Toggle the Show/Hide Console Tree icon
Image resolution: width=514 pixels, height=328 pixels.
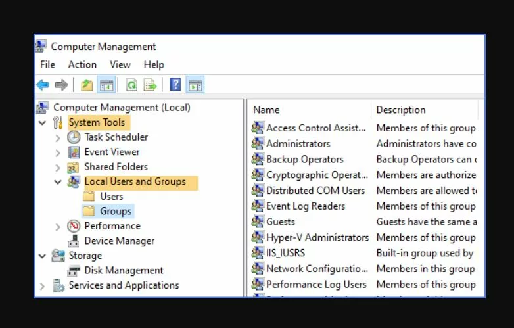click(x=106, y=85)
